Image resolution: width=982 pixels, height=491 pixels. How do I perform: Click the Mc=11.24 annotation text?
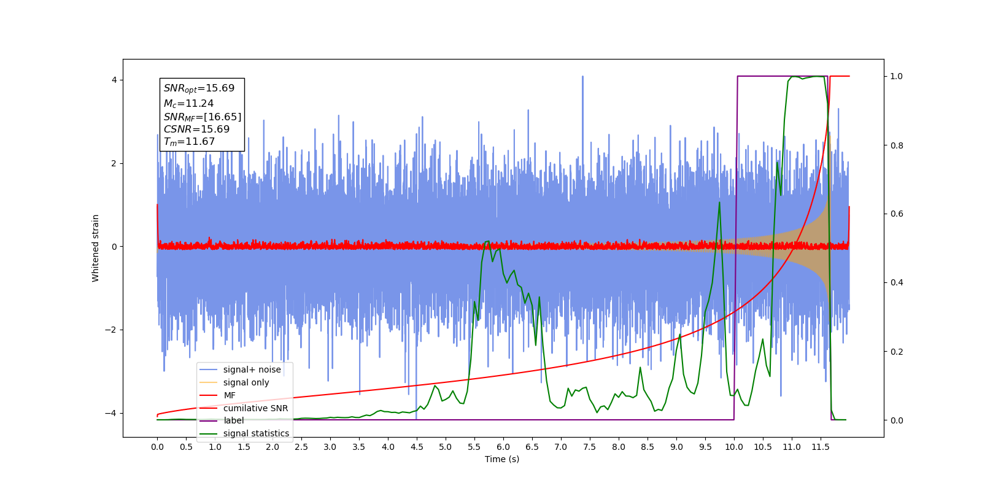188,104
